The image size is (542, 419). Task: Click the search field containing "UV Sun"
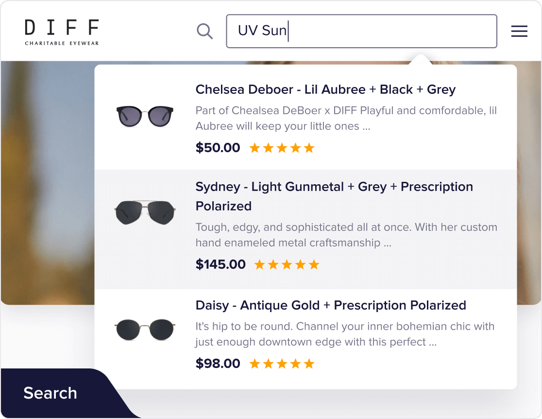coord(361,32)
